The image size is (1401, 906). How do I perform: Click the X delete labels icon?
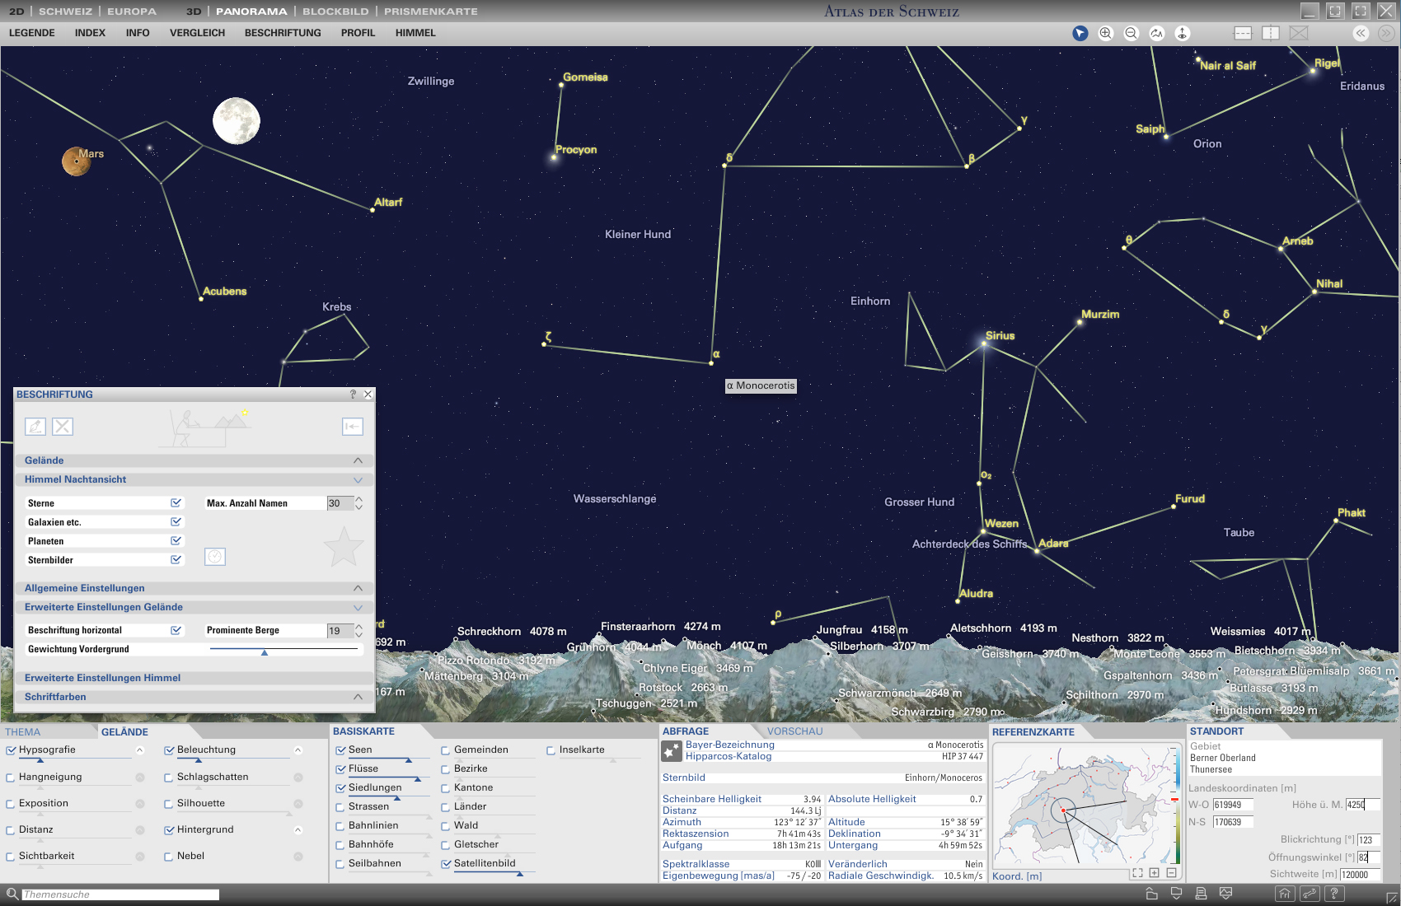pos(63,426)
